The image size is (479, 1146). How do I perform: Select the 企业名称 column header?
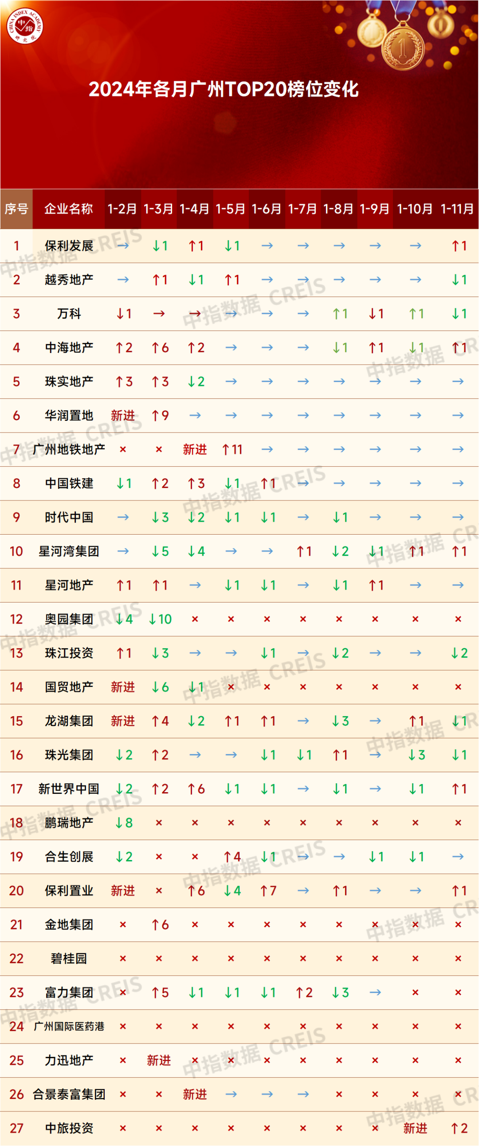click(x=69, y=209)
